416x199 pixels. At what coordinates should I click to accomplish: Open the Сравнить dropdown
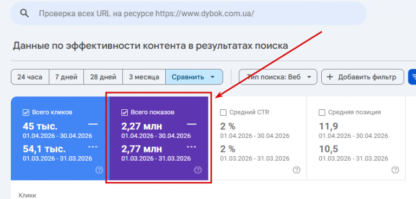coord(194,77)
